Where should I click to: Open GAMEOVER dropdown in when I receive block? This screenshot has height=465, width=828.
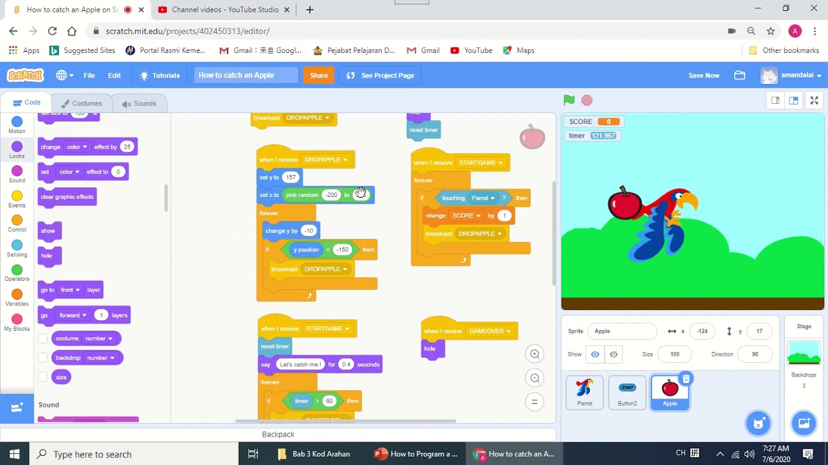[x=490, y=331]
